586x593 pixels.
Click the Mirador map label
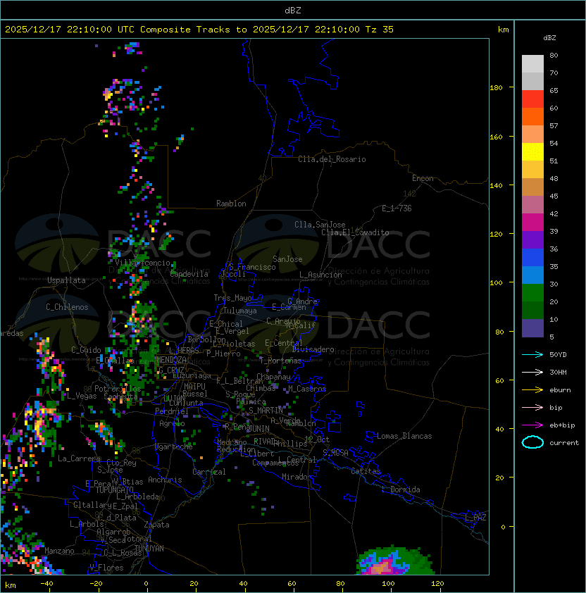point(297,477)
